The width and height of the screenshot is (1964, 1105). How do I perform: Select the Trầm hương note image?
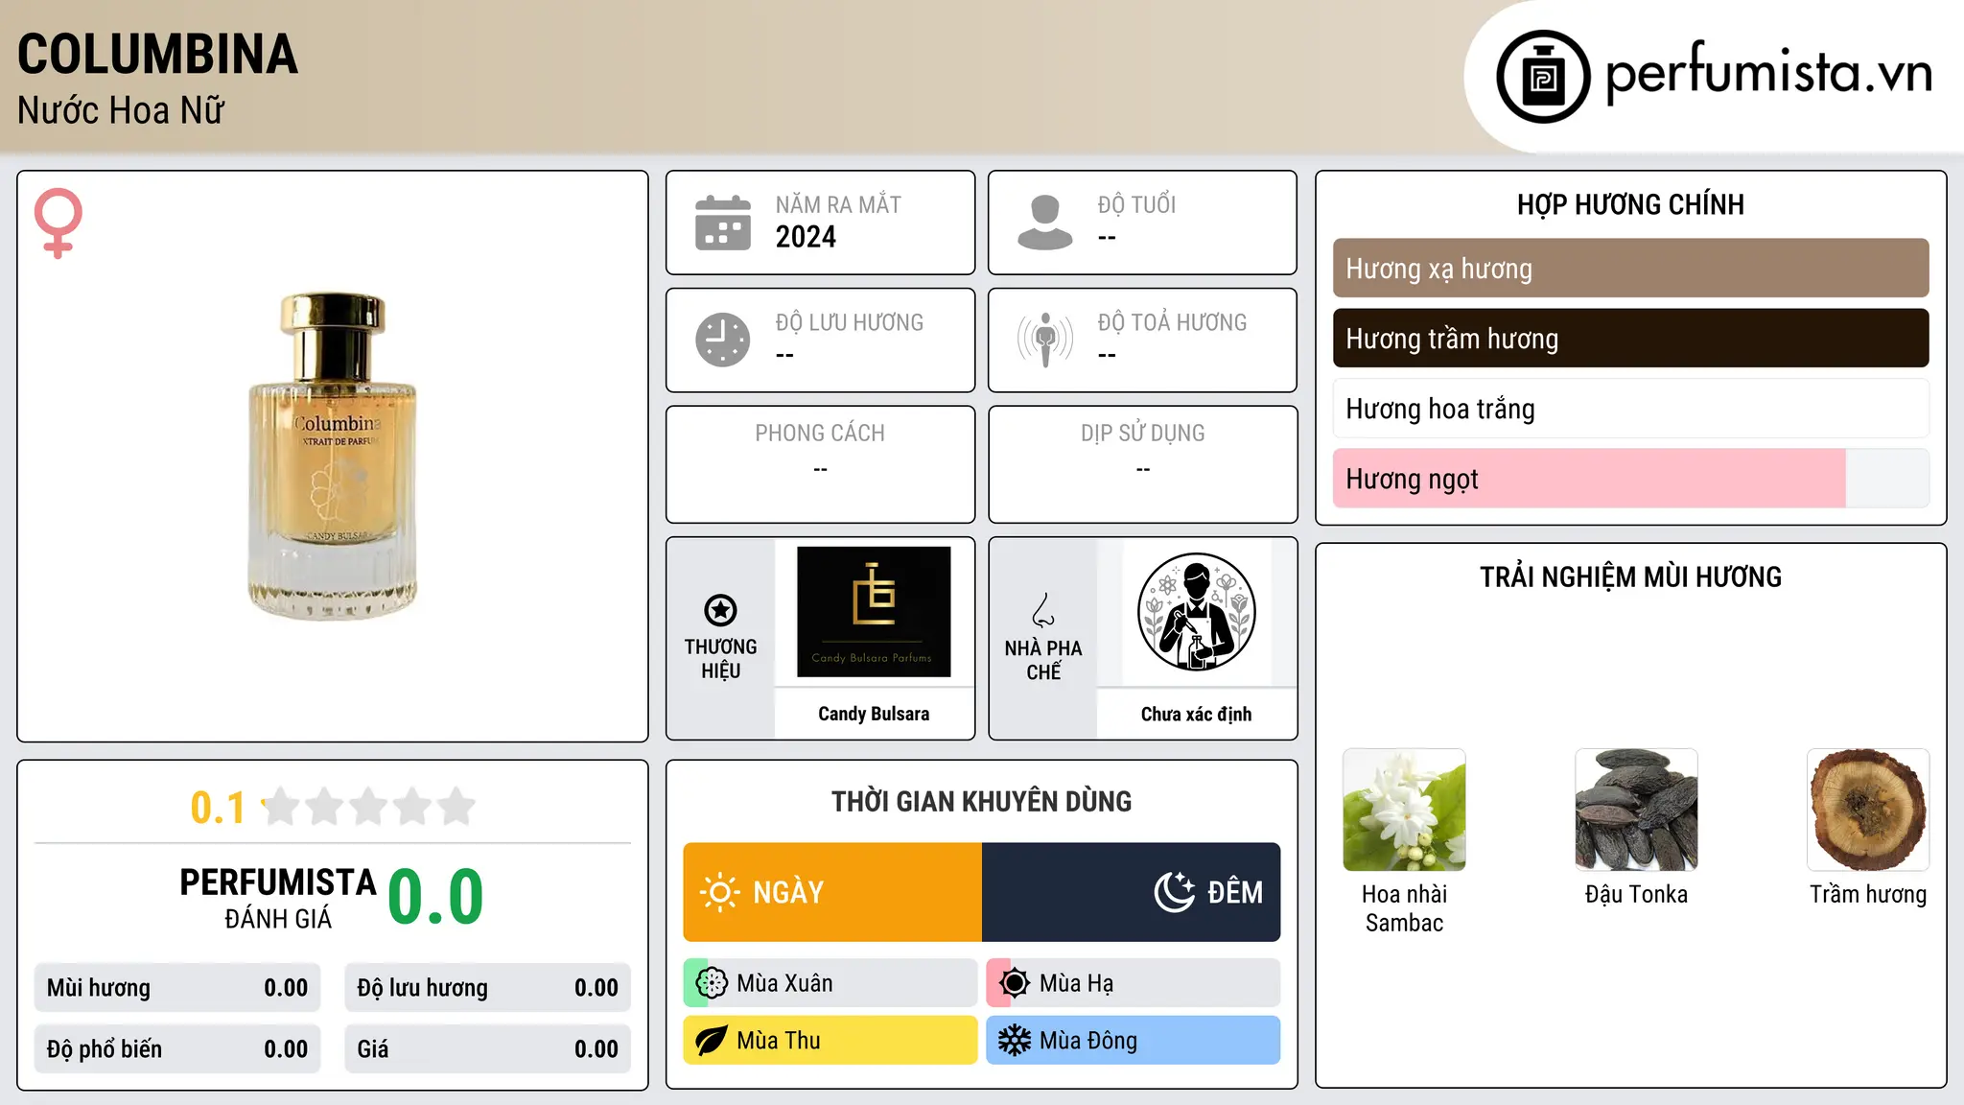coord(1868,810)
